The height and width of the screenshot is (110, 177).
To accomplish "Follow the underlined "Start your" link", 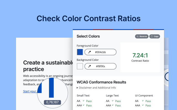I will (x=30, y=91).
